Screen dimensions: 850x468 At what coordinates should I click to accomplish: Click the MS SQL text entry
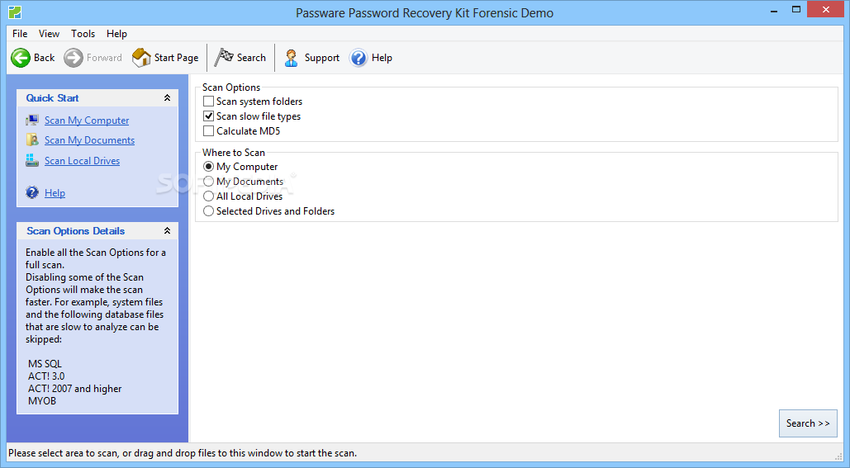(45, 363)
